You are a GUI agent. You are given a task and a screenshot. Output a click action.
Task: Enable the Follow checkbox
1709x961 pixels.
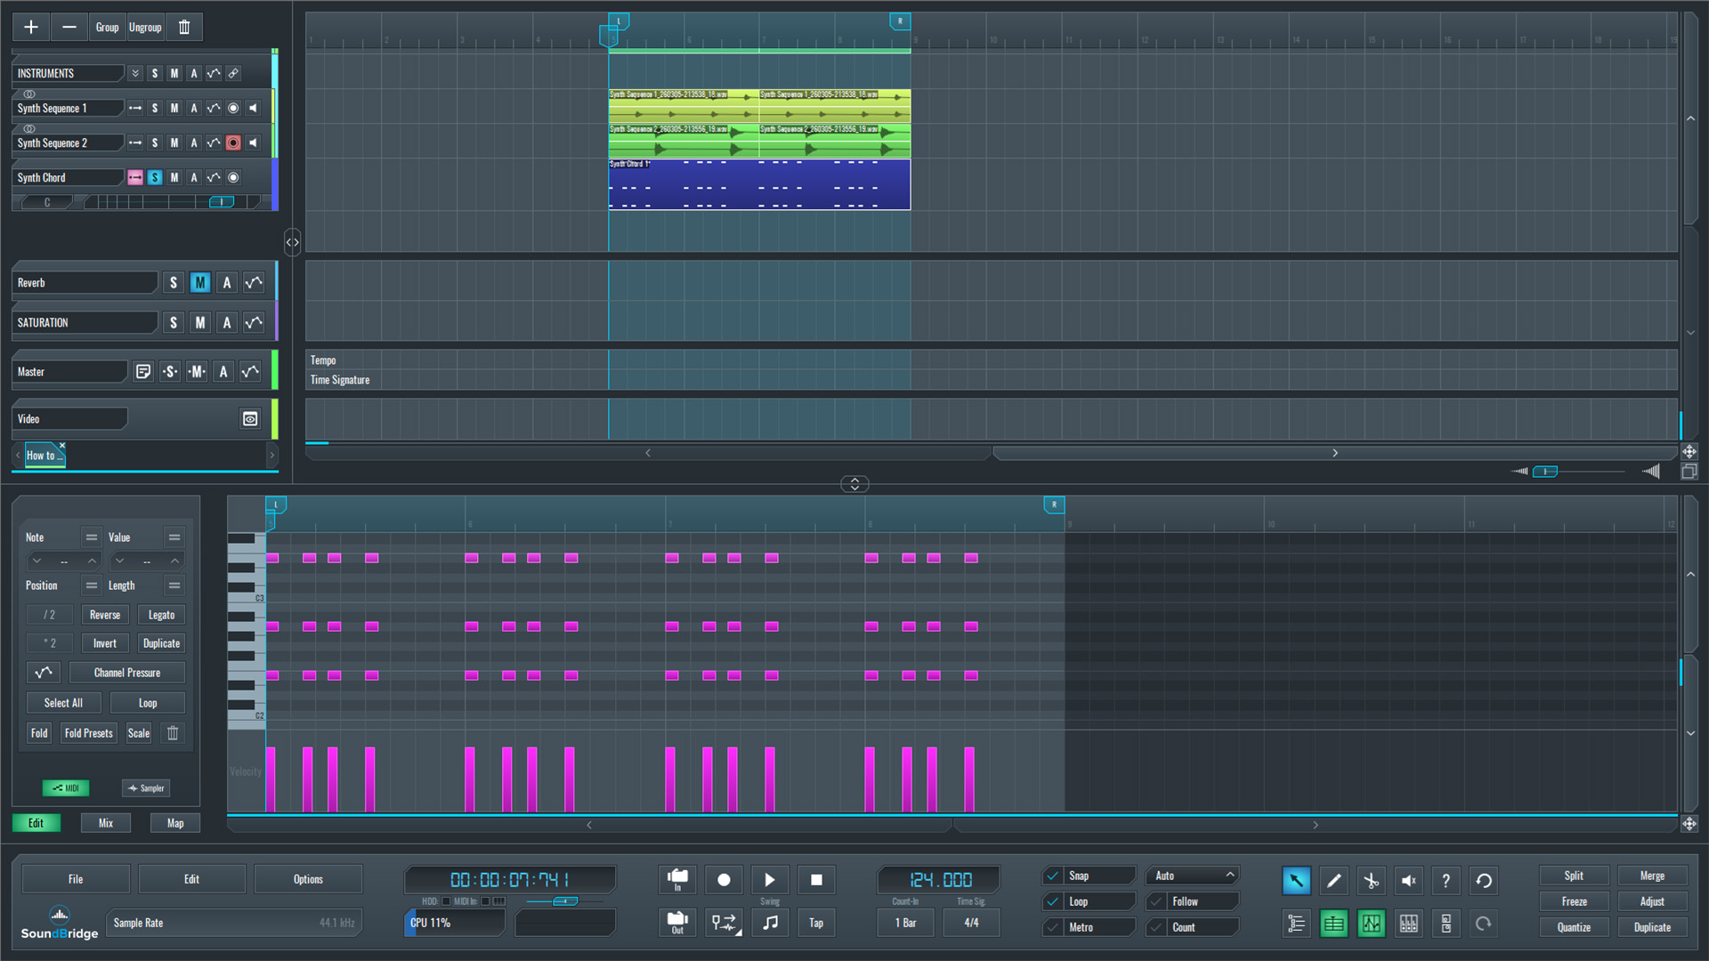tap(1157, 901)
